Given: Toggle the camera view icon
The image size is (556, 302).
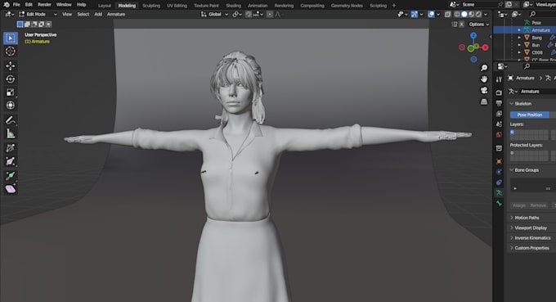Looking at the screenshot, I should point(484,90).
